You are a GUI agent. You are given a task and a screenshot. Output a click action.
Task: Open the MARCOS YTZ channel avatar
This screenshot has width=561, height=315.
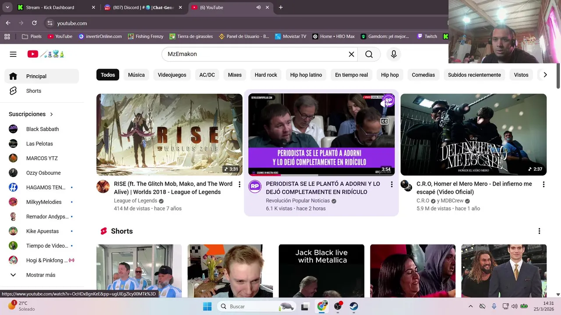13,158
